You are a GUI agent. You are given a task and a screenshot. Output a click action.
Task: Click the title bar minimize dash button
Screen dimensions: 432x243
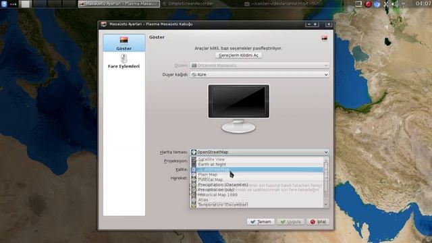pos(309,24)
